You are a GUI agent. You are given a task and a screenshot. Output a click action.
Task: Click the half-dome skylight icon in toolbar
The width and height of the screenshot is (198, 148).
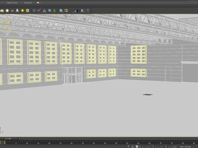click(x=2, y=11)
